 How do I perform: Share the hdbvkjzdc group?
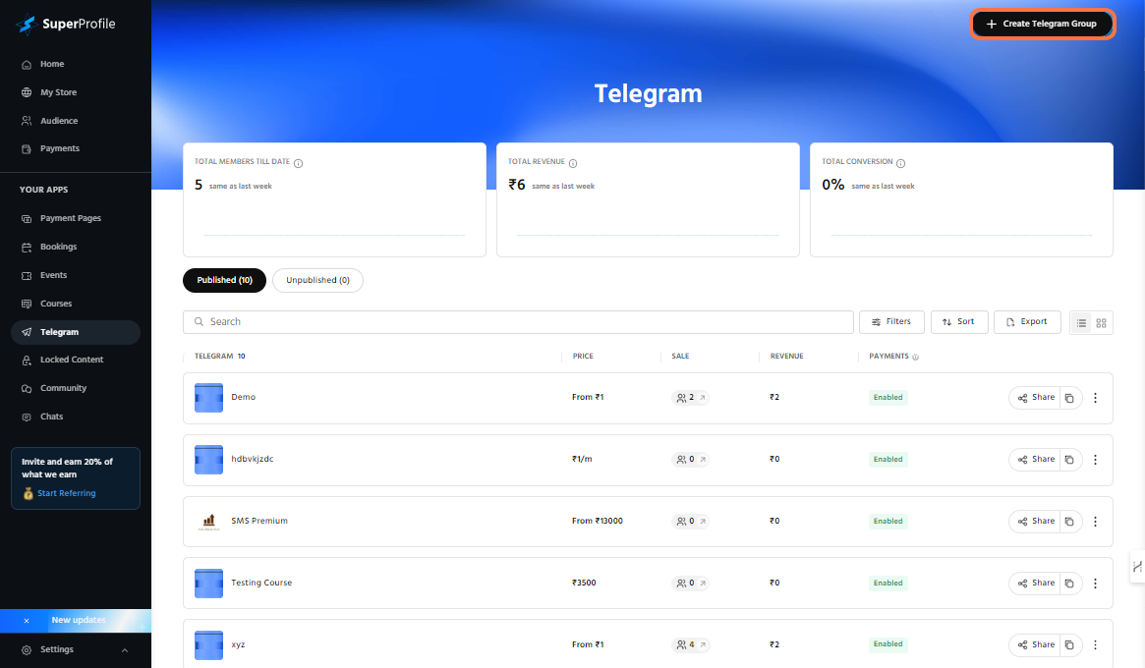tap(1036, 460)
